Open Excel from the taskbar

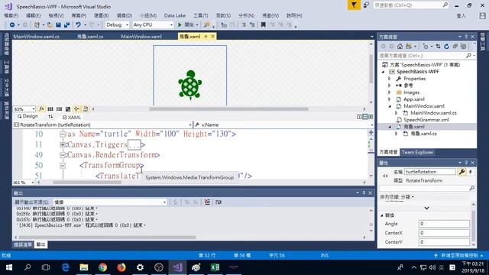click(x=215, y=267)
